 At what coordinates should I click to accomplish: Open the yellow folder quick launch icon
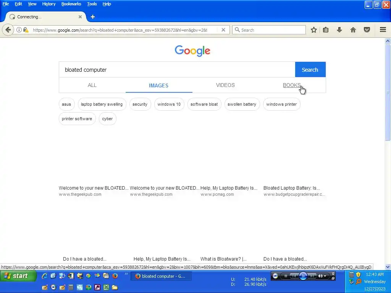tap(115, 287)
